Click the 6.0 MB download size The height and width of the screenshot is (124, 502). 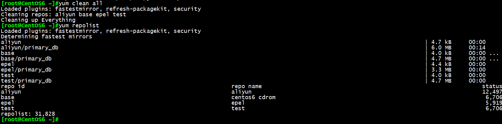coord(441,48)
